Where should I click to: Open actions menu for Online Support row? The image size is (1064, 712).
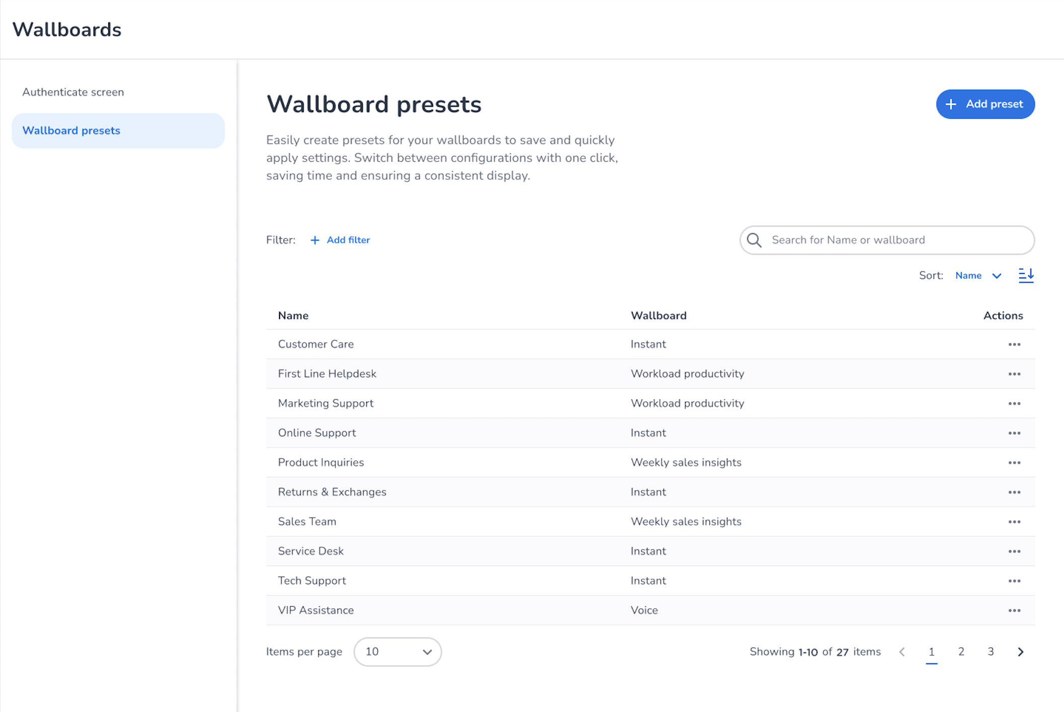pos(1014,433)
